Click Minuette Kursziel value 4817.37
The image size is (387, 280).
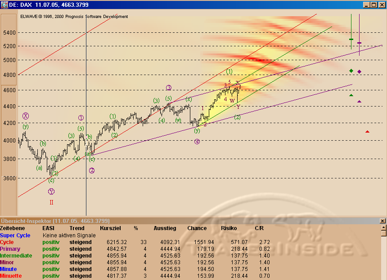click(117, 276)
